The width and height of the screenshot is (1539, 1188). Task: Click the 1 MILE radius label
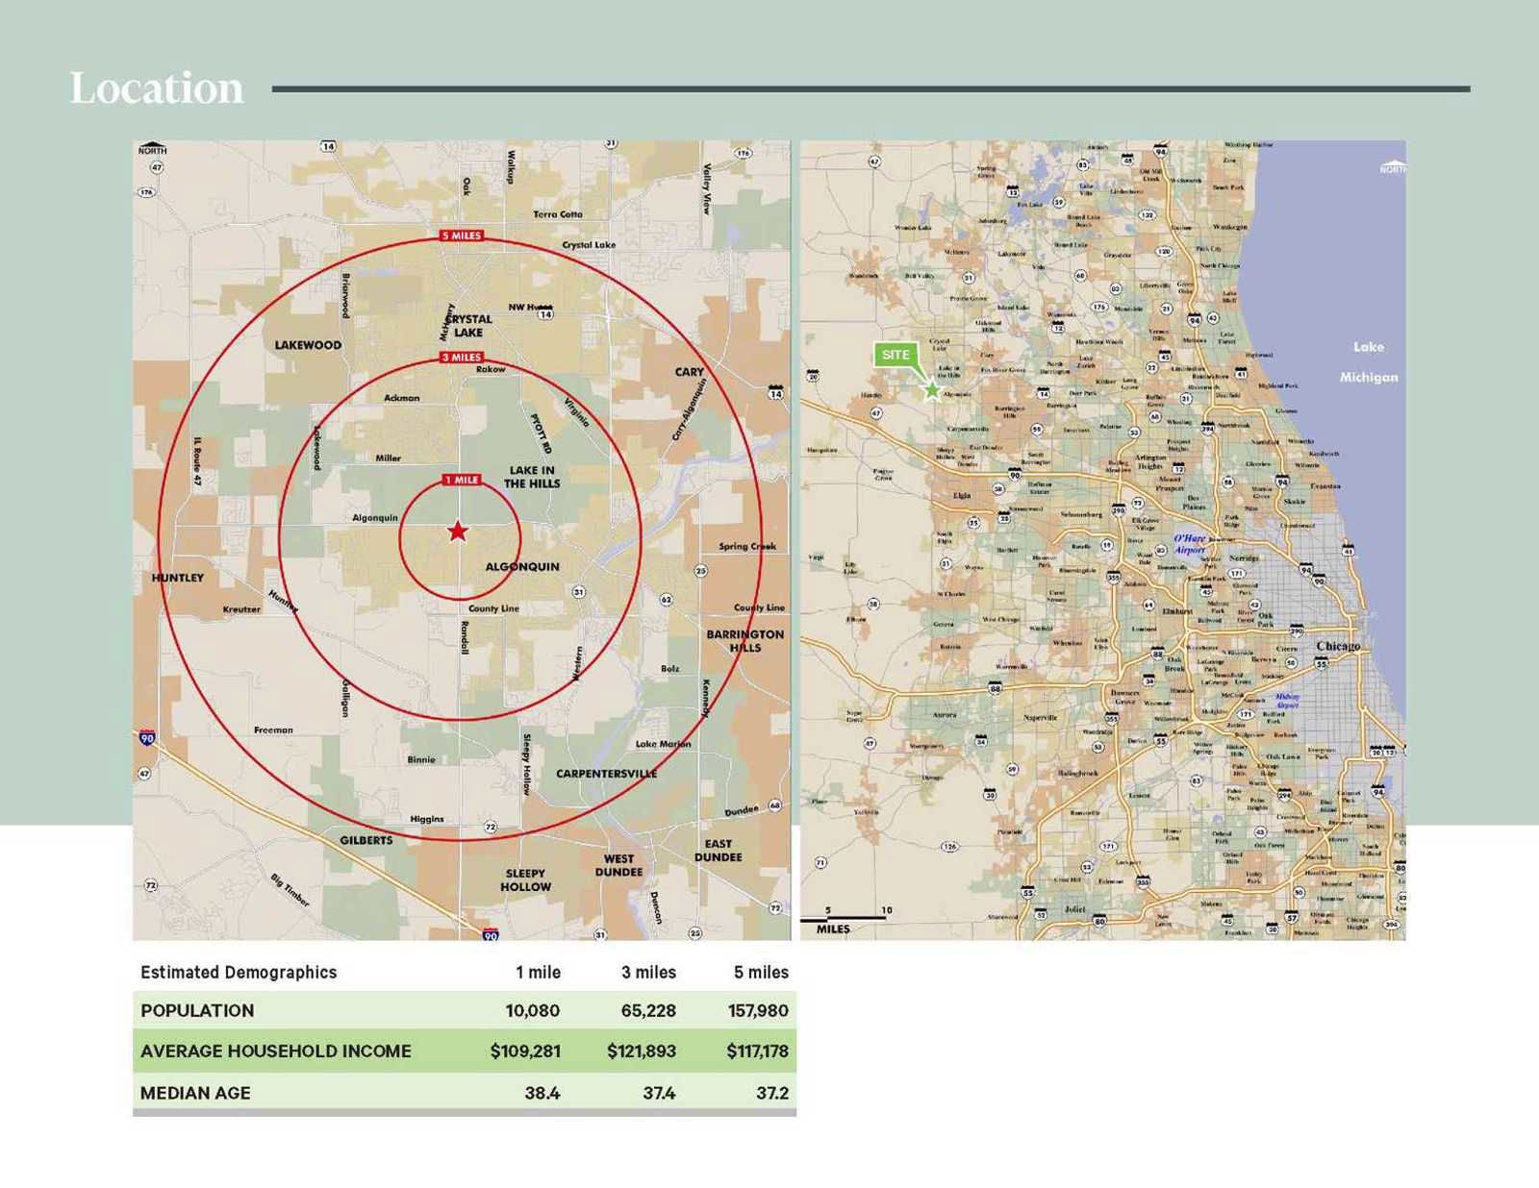pyautogui.click(x=461, y=480)
